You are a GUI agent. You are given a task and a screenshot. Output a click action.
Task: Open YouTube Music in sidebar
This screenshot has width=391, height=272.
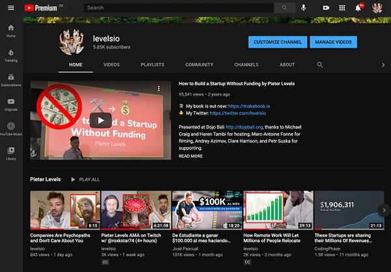(11, 129)
